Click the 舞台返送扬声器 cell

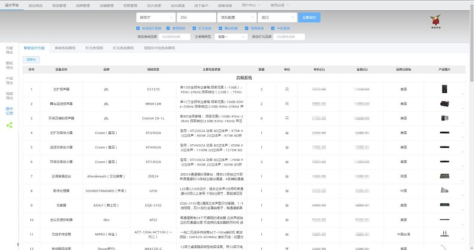[62, 104]
